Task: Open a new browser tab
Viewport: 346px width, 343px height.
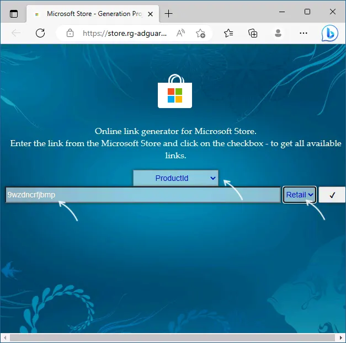Action: coord(169,14)
